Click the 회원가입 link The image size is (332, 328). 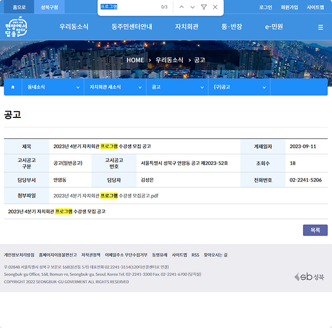[x=289, y=8]
